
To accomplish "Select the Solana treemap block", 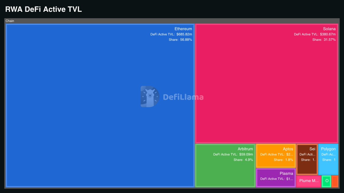I will coord(267,83).
